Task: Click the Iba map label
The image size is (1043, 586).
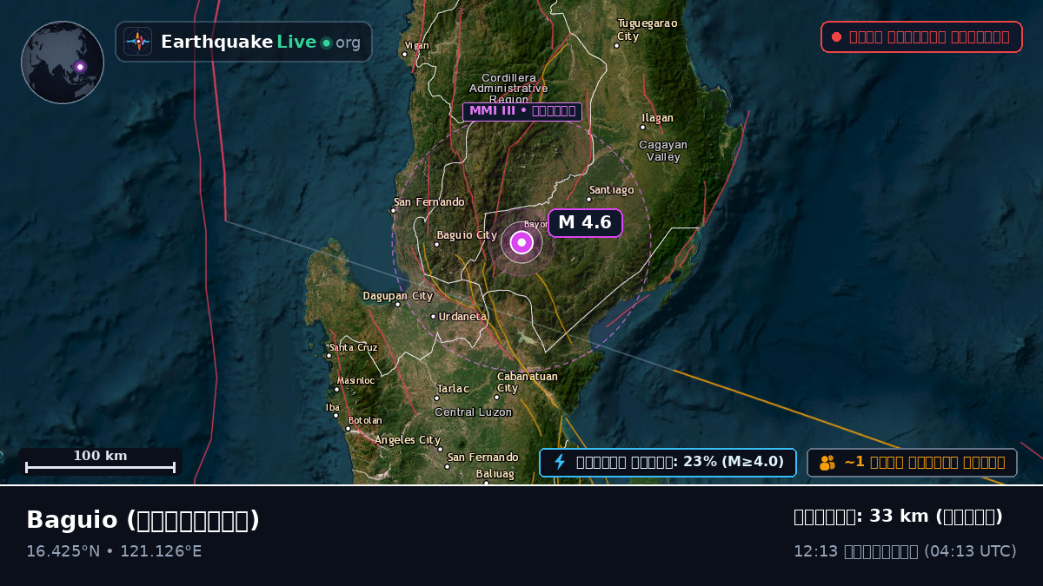Action: click(333, 407)
